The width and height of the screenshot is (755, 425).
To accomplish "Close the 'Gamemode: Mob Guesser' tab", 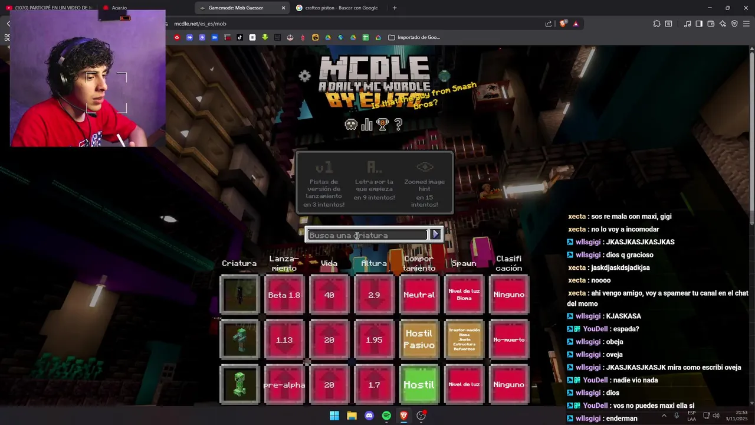I will click(283, 8).
